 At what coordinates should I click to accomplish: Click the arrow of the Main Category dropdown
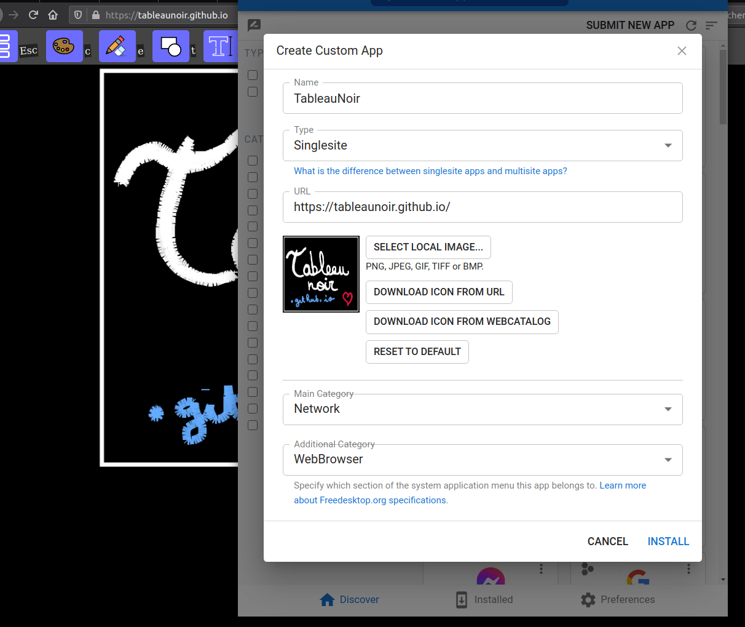click(668, 409)
